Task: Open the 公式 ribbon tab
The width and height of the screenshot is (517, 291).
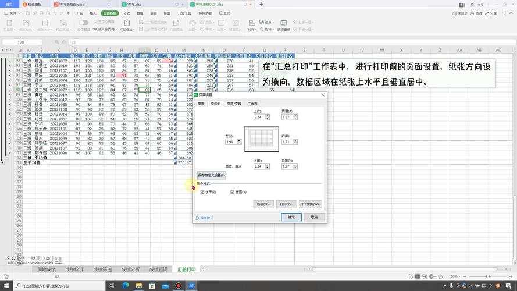Action: pyautogui.click(x=127, y=13)
